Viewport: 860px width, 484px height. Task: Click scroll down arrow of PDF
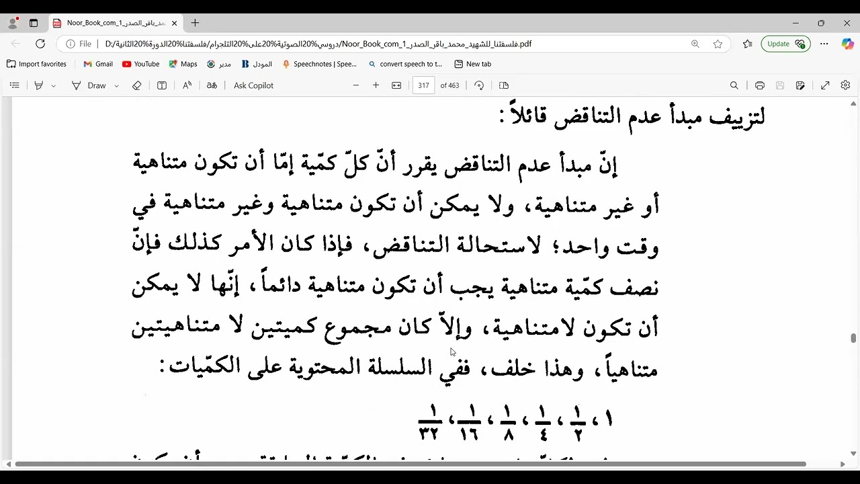(853, 454)
